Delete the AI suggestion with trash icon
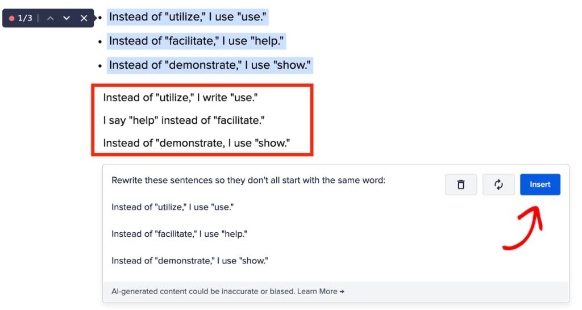 coord(461,185)
